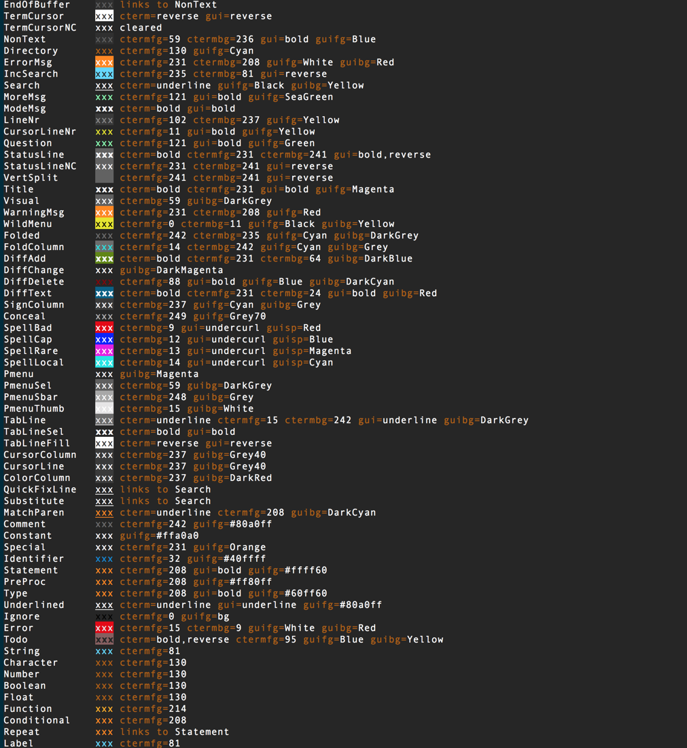687x748 pixels.
Task: Click the Label group name
Action: 18,743
